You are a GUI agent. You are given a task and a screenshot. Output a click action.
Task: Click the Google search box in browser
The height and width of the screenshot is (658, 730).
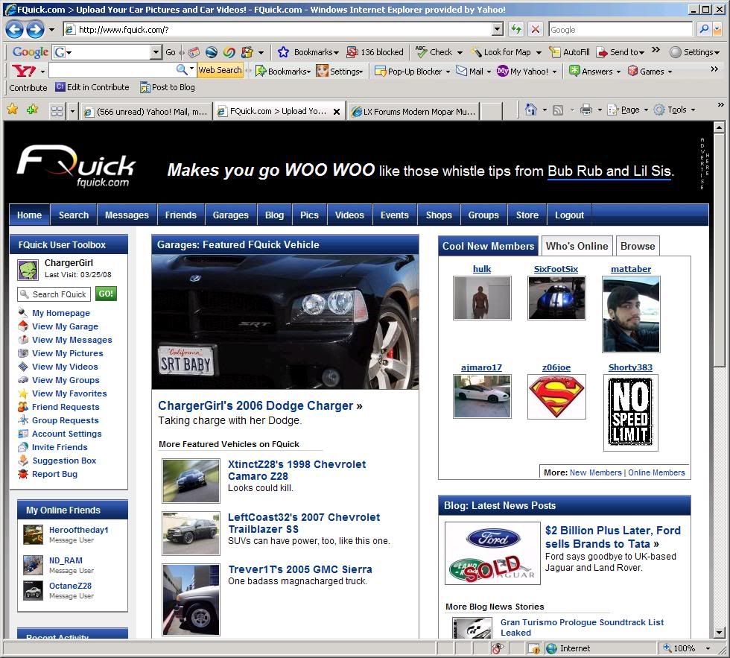620,29
